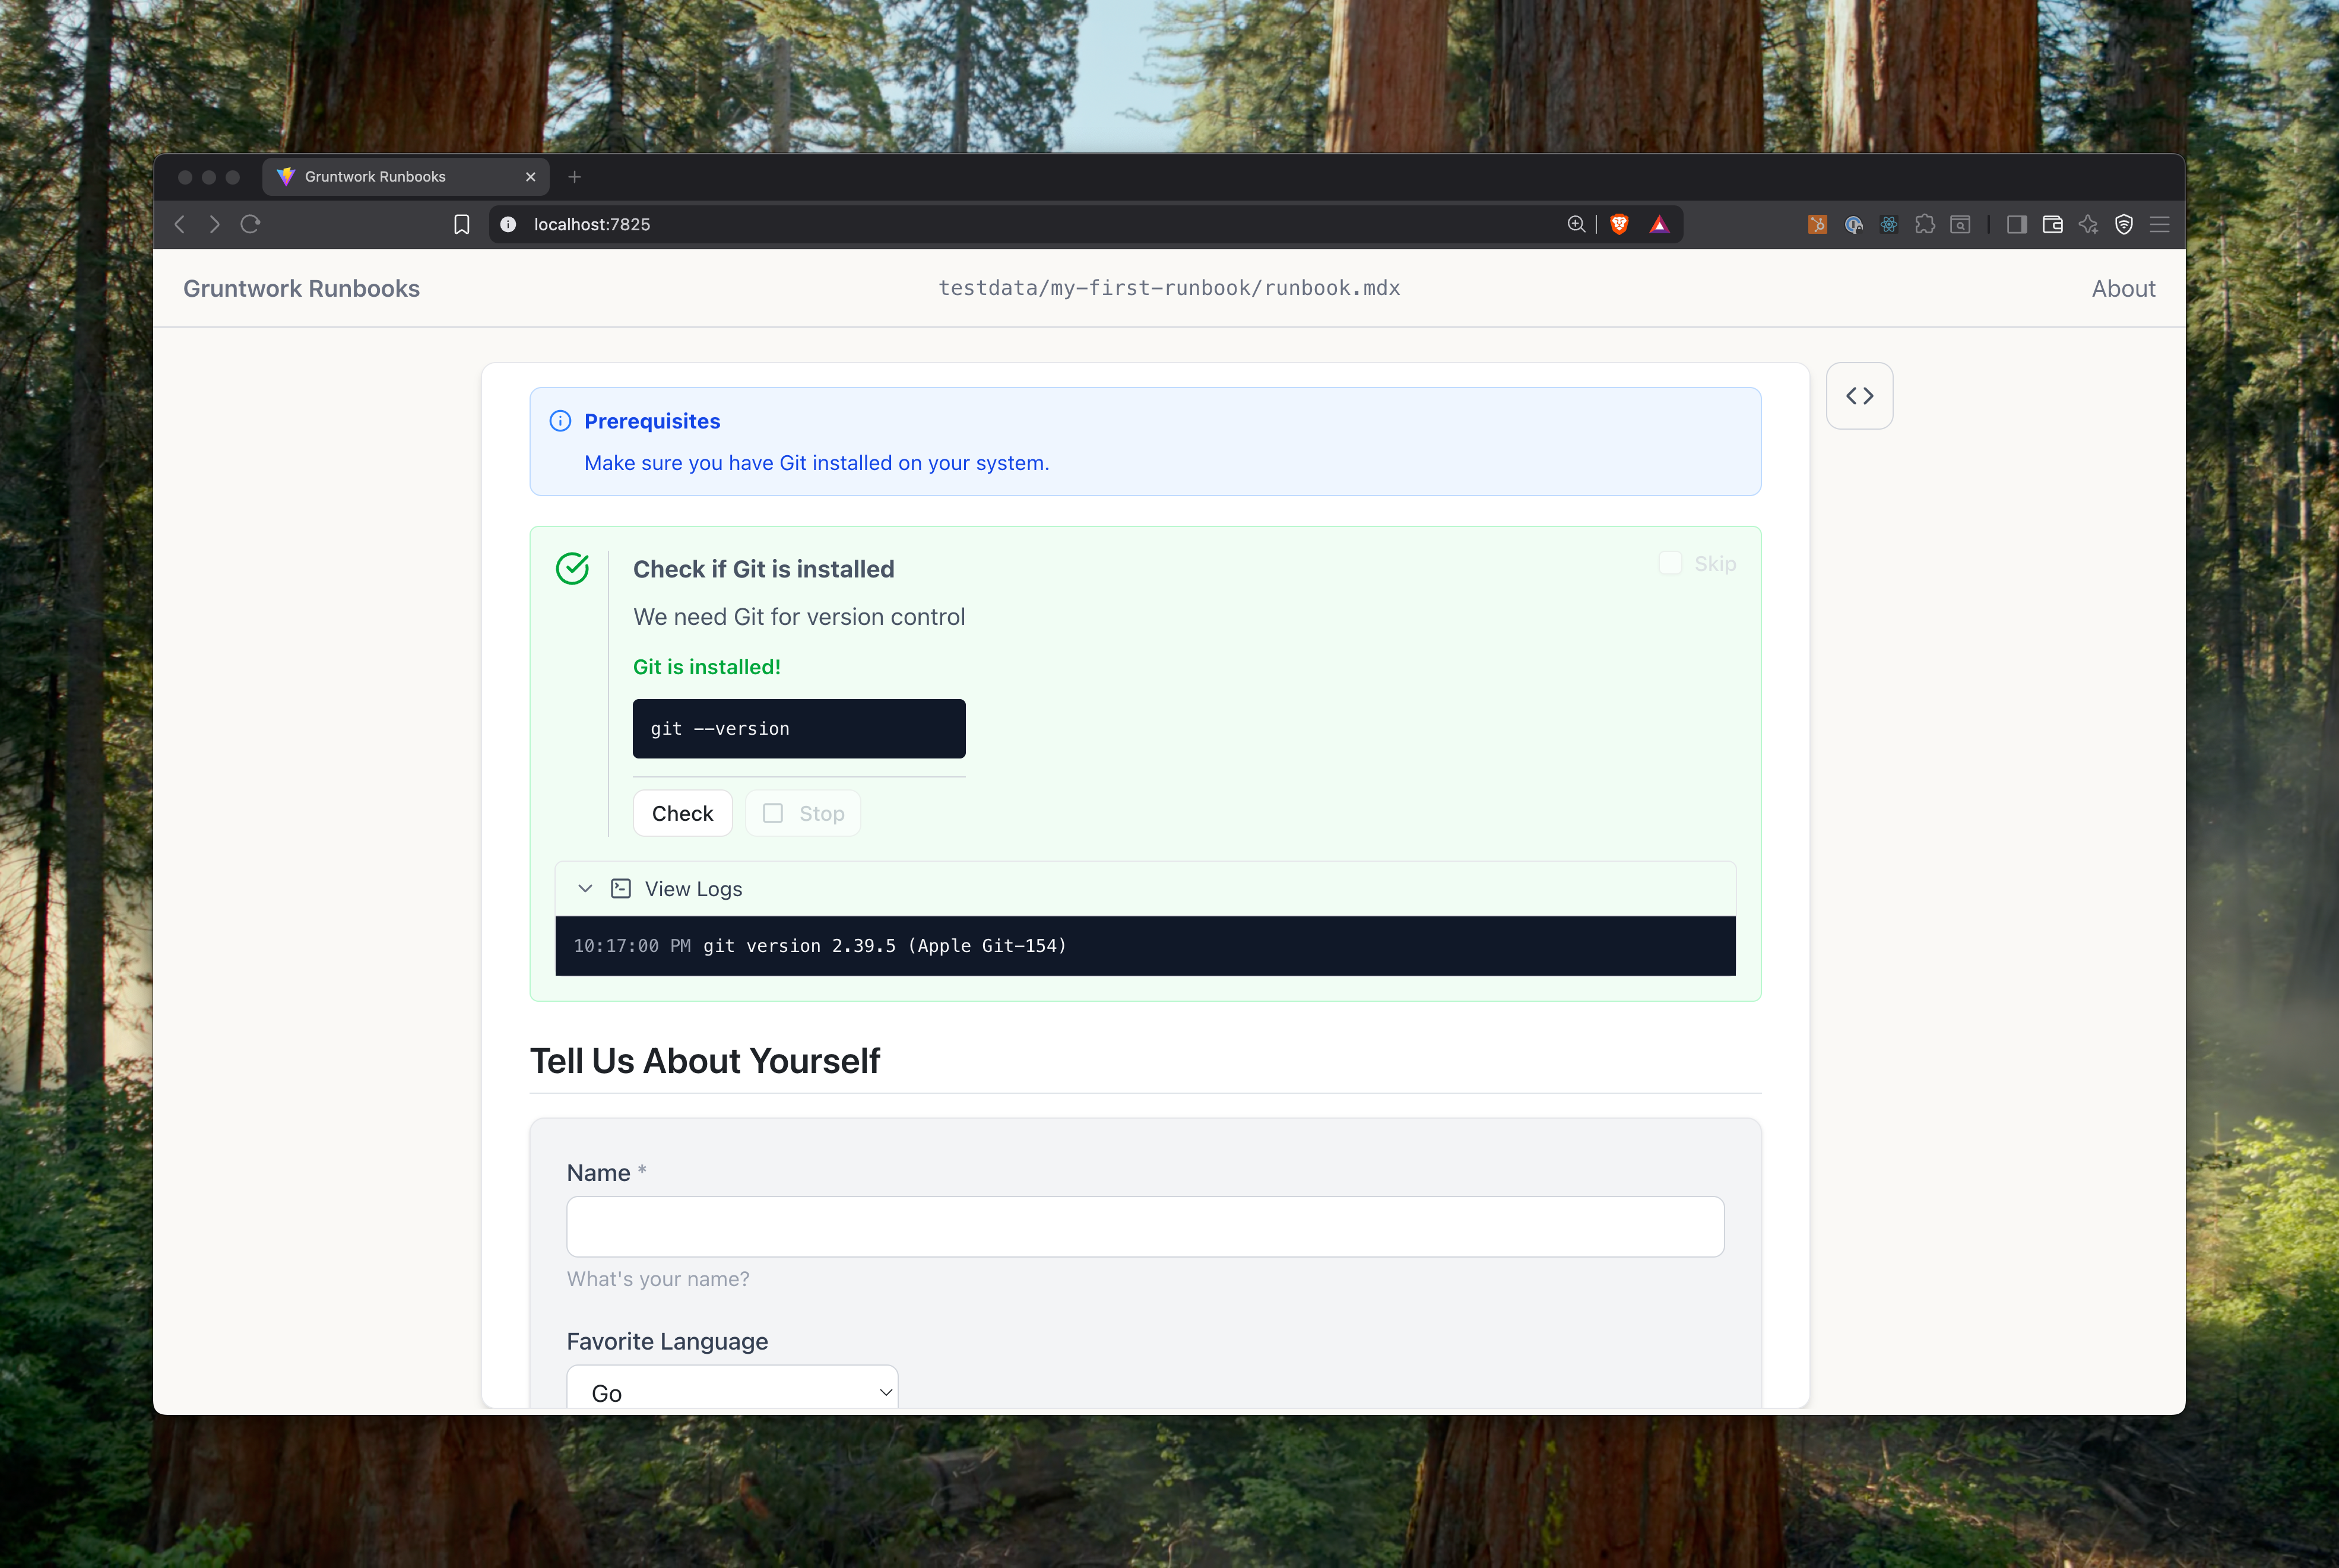Toggle the Skip checkbox
This screenshot has height=1568, width=2339.
[x=1670, y=563]
